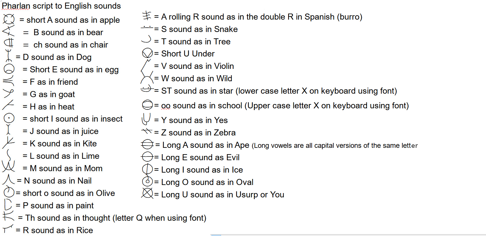Click the short A Pharlan symbol
The image size is (486, 236).
coord(9,19)
